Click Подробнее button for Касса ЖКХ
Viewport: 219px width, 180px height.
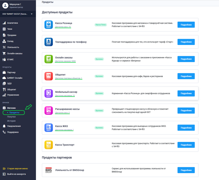tap(186, 127)
